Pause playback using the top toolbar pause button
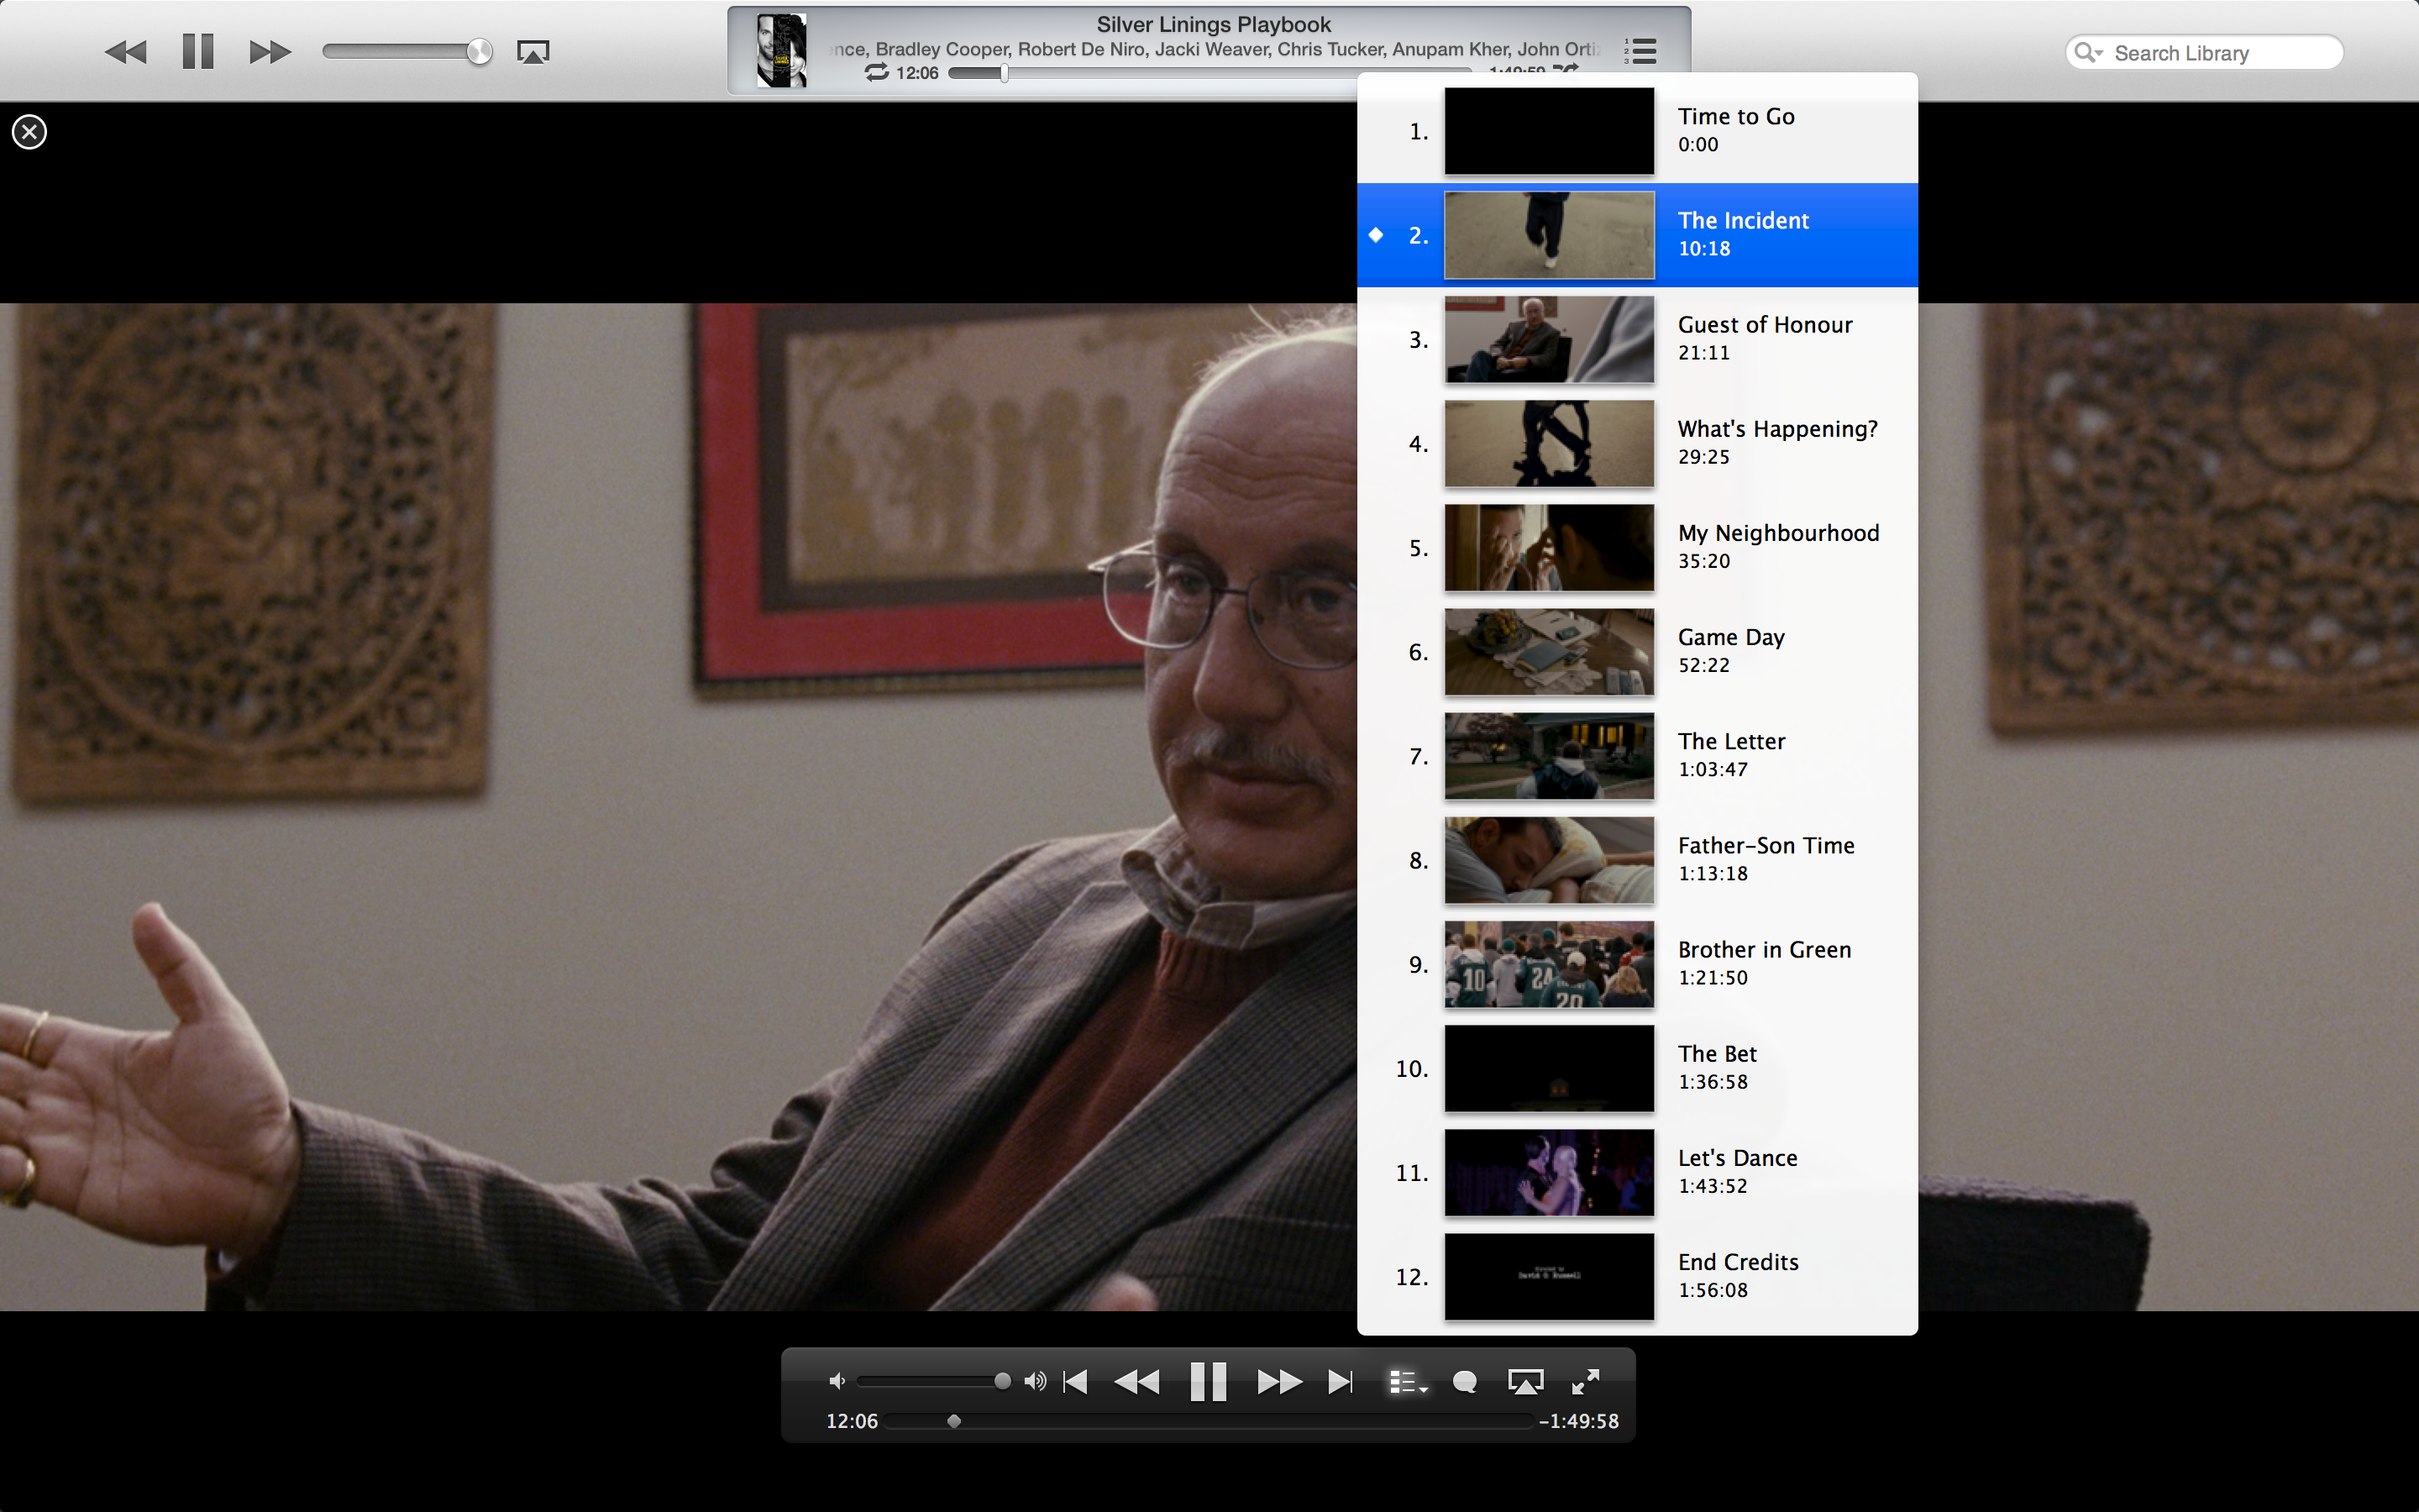 click(198, 52)
